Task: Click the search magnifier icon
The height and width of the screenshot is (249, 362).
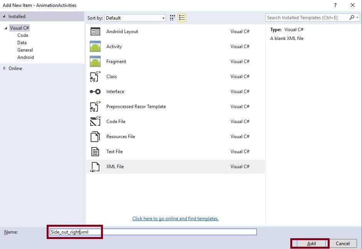Action: pyautogui.click(x=352, y=18)
